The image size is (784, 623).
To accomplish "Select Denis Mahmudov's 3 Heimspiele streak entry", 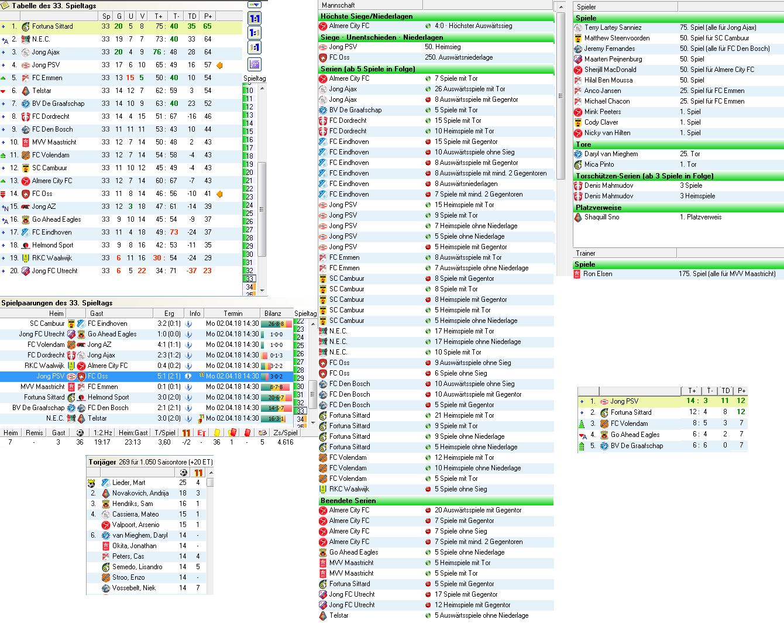I will pos(679,196).
